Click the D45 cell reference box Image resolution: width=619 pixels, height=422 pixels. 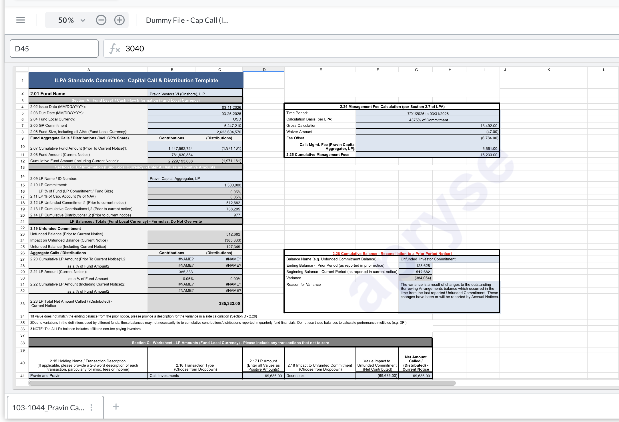tap(54, 49)
